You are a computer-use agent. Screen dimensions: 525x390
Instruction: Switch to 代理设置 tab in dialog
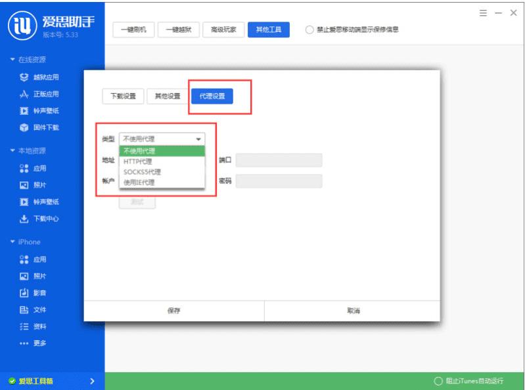(x=212, y=97)
